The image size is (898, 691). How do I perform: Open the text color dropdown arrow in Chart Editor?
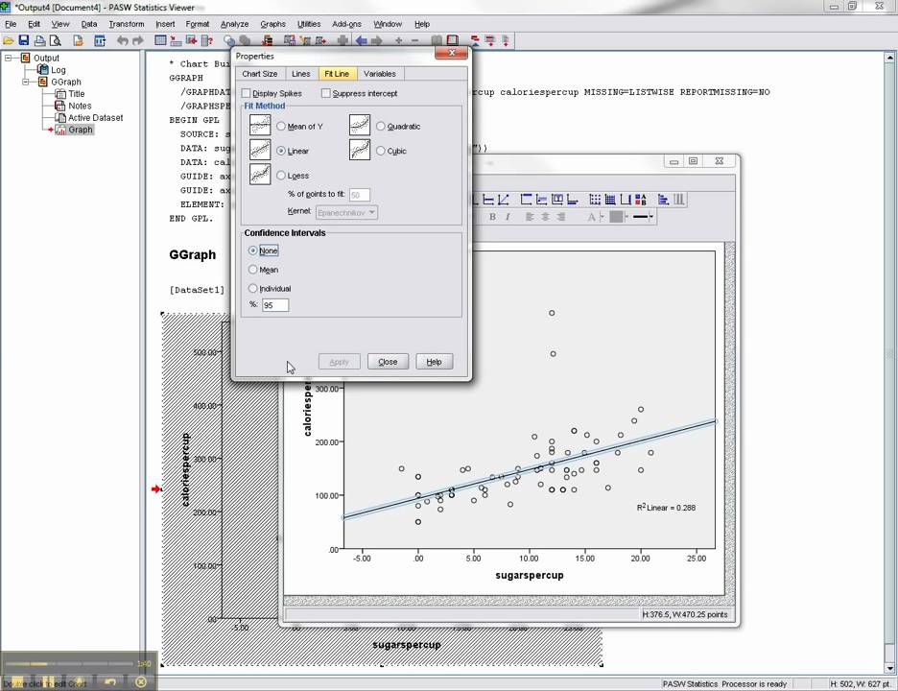click(x=602, y=217)
